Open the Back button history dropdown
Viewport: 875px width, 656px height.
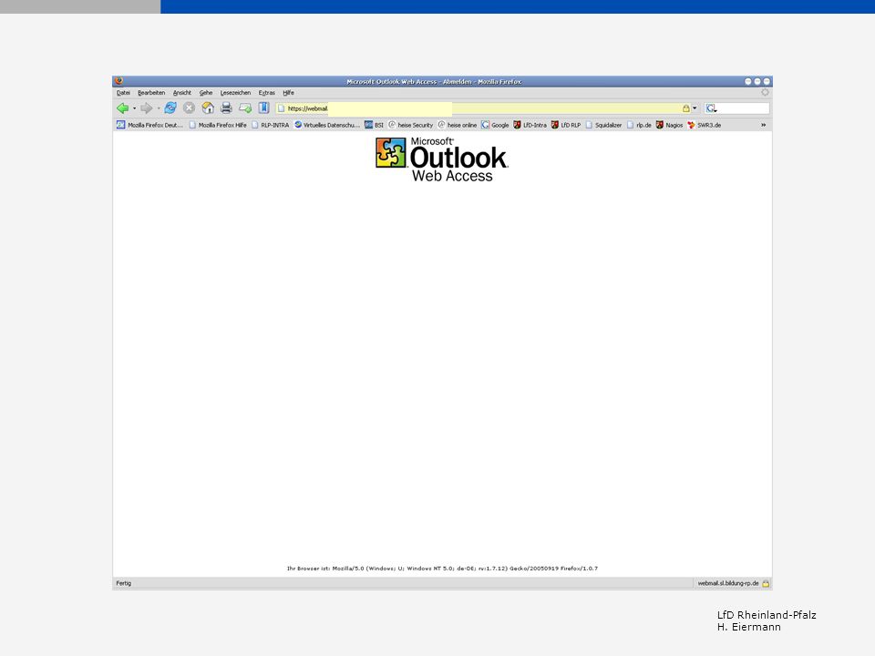[x=135, y=108]
